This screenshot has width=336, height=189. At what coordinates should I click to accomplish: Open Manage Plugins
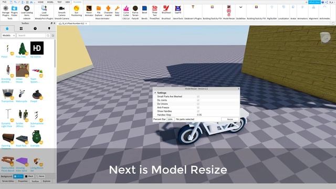[6, 11]
